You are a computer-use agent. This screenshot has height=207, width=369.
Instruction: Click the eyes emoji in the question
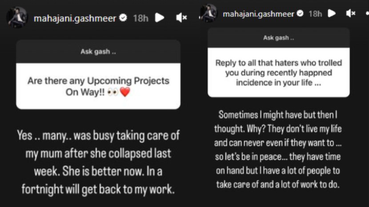pyautogui.click(x=113, y=92)
